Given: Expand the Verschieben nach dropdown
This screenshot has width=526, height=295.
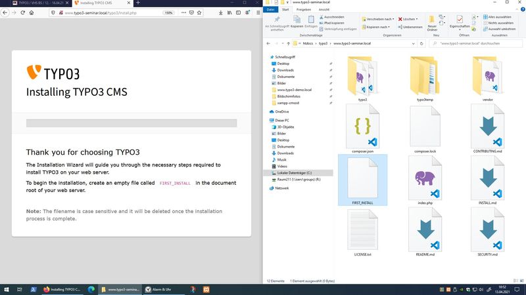Looking at the screenshot, I should 379,19.
